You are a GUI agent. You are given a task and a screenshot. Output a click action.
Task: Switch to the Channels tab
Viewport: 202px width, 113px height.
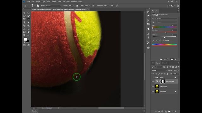[x=165, y=63]
